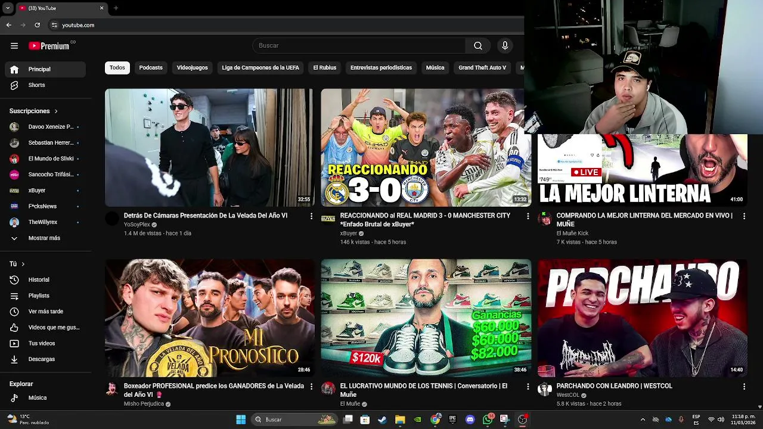Open options for La Velada video

[x=311, y=216]
